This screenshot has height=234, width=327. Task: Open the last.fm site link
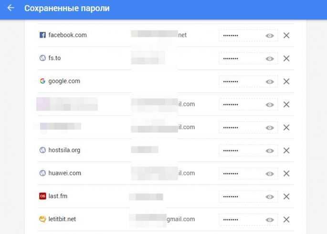pos(58,196)
